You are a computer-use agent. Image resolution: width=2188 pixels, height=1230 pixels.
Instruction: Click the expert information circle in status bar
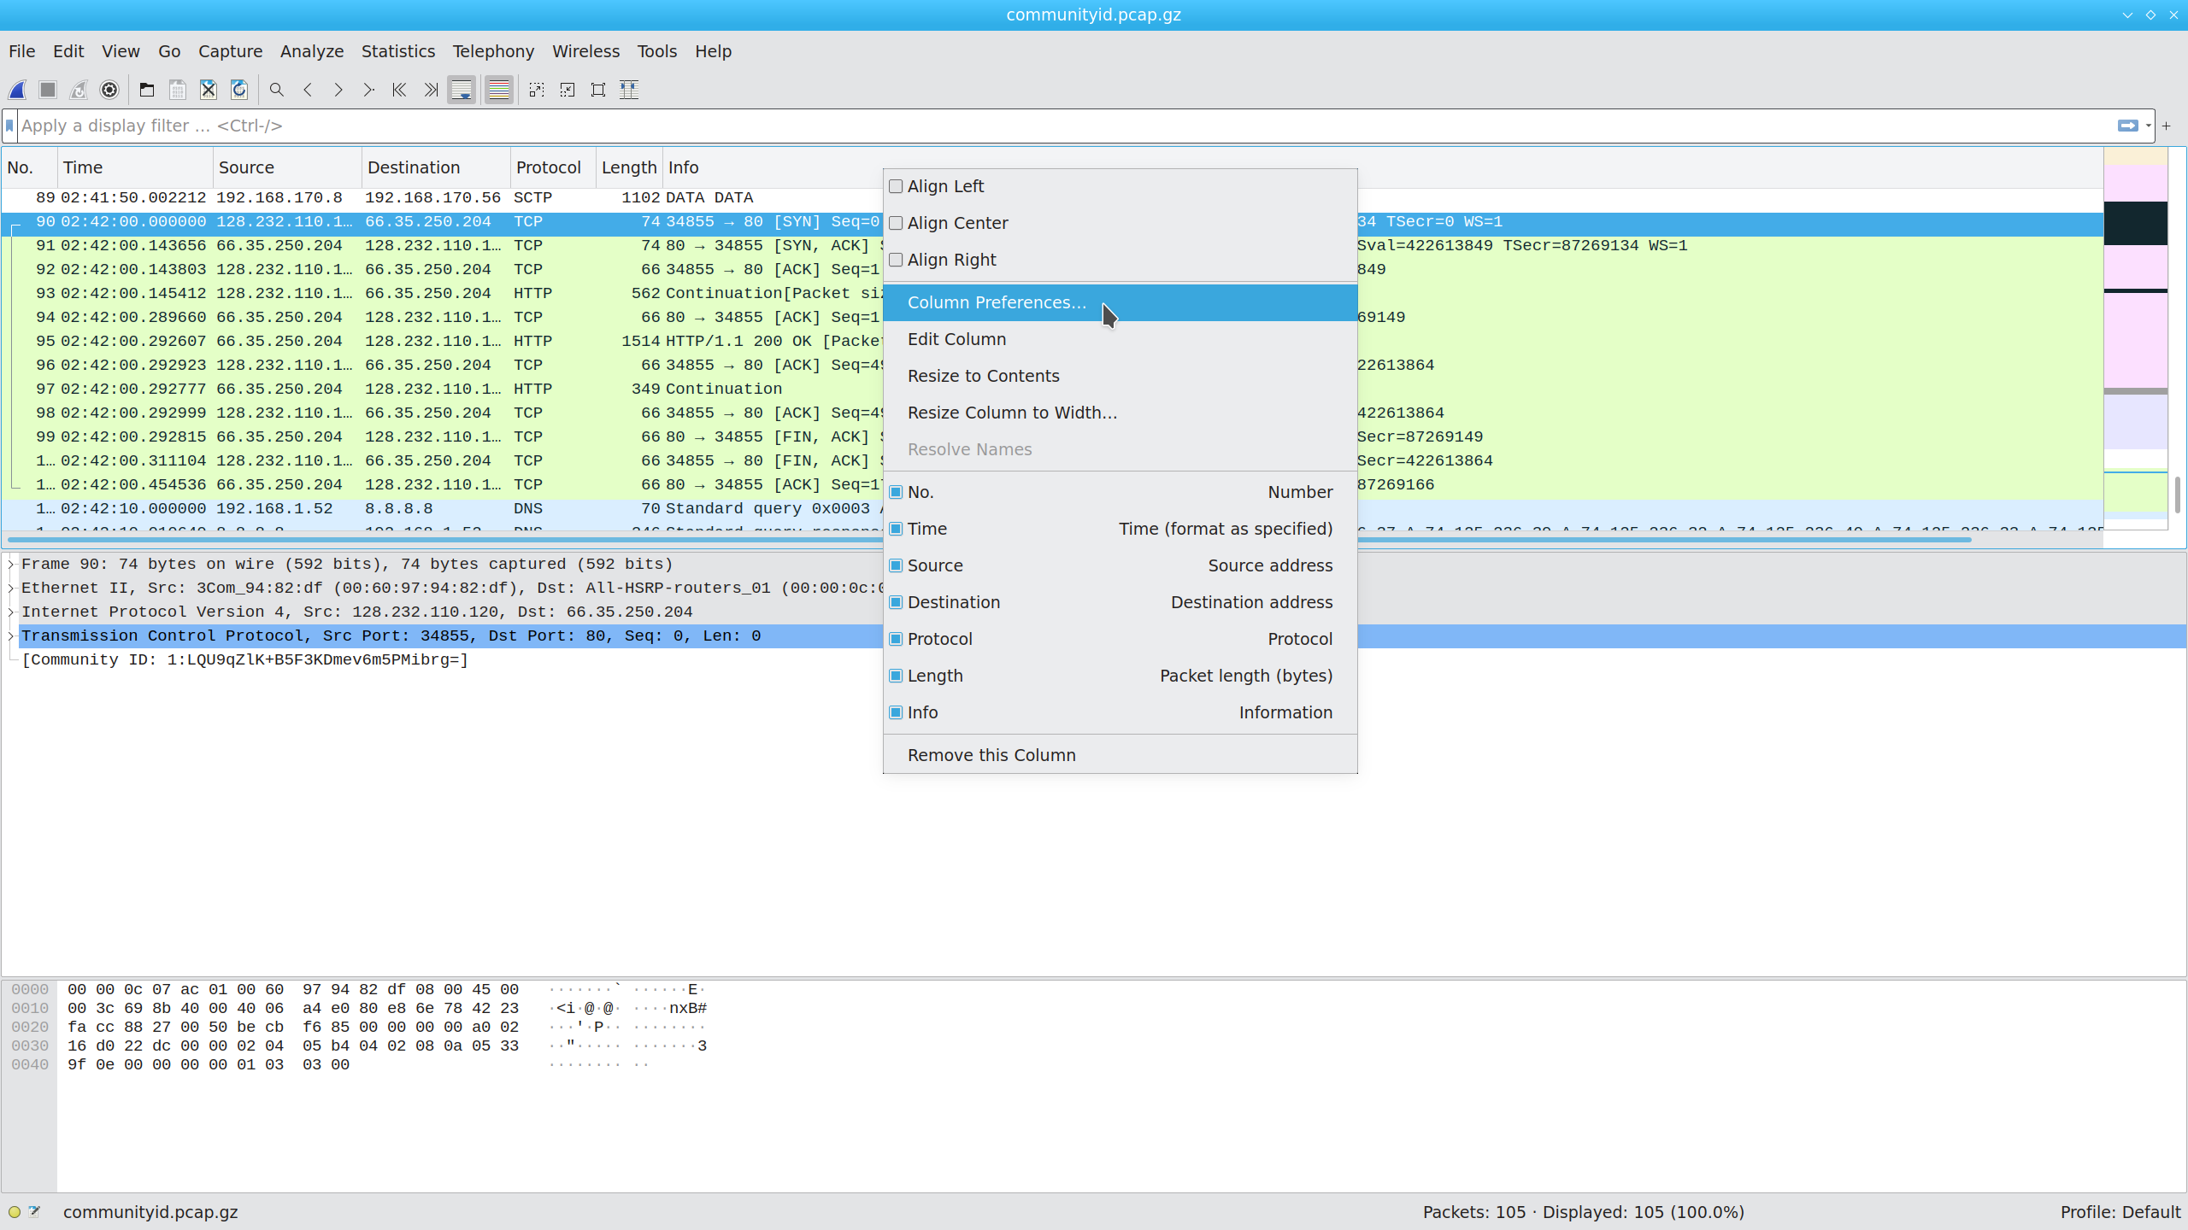click(x=15, y=1212)
